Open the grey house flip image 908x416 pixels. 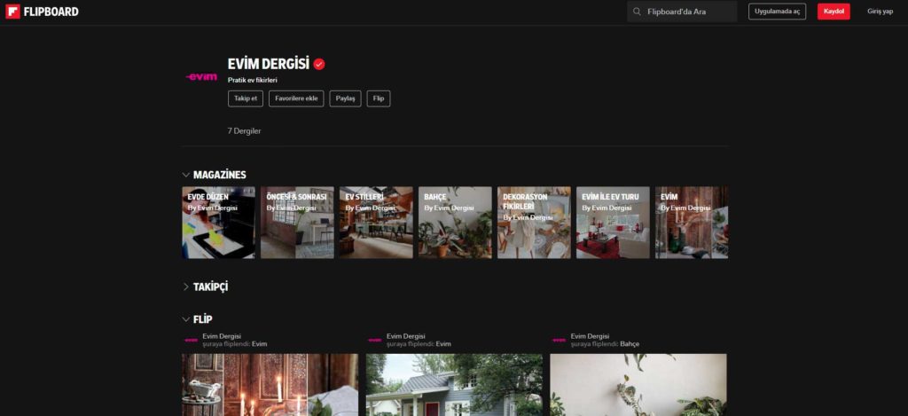coord(454,385)
